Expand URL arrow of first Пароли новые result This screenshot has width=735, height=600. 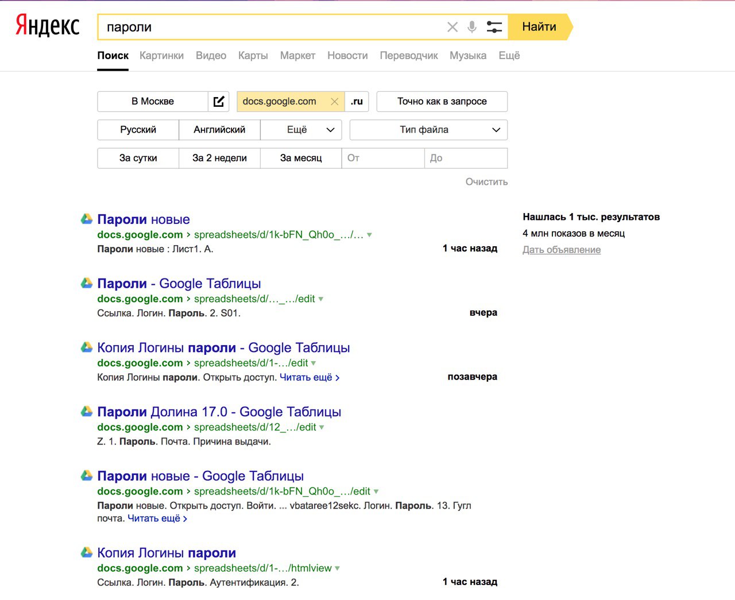[369, 235]
